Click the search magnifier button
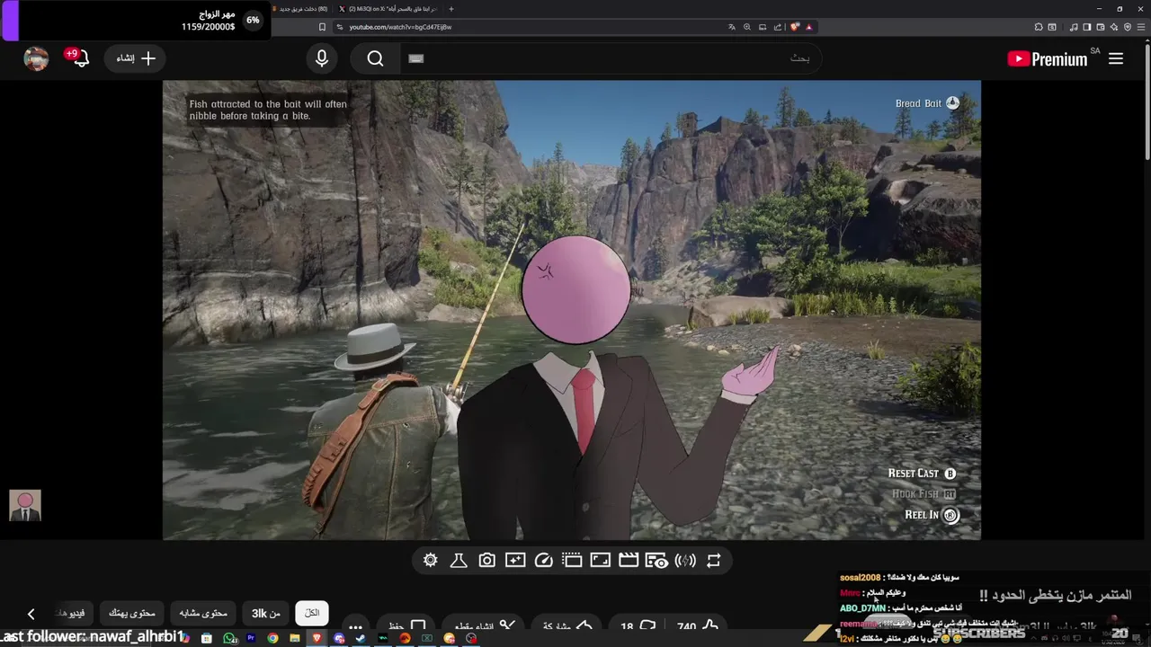This screenshot has height=647, width=1151. [x=376, y=58]
